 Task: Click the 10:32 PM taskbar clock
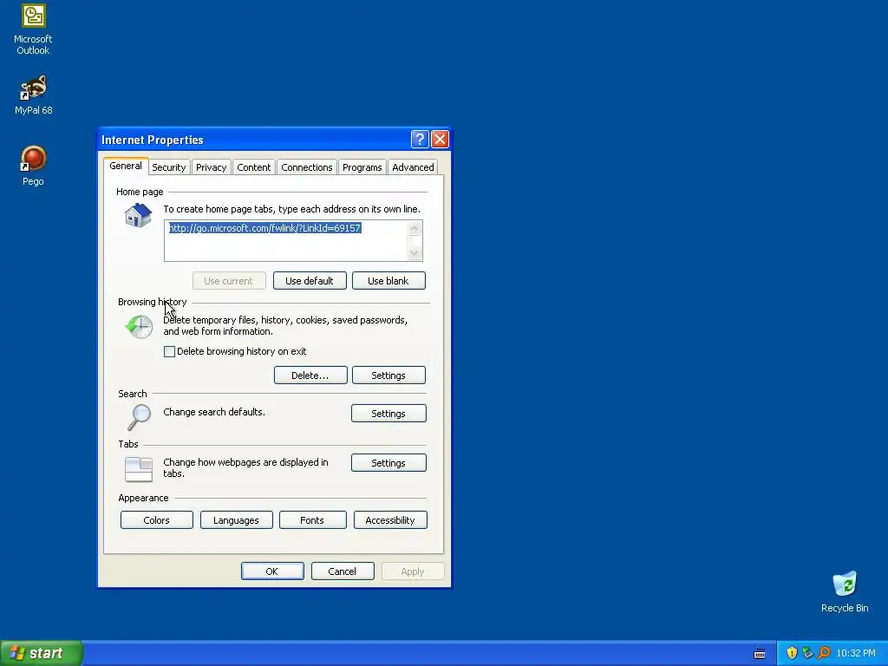[x=856, y=654]
